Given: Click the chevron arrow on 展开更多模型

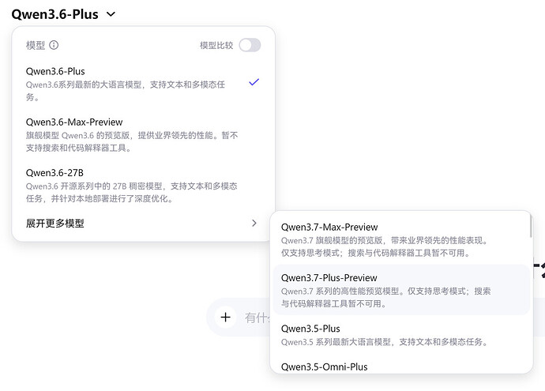Looking at the screenshot, I should 254,223.
